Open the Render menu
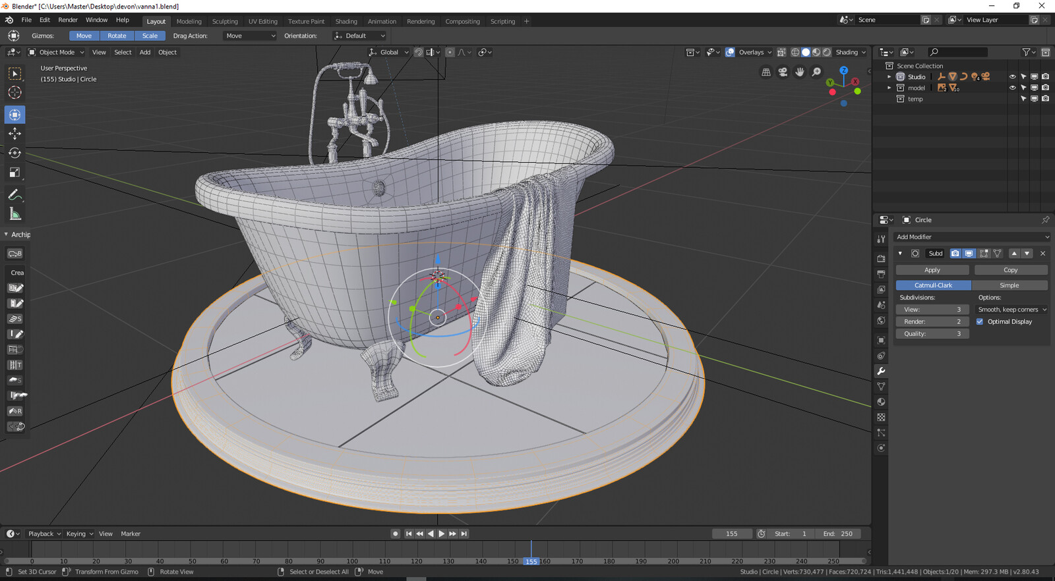Viewport: 1055px width, 581px height. (x=68, y=20)
